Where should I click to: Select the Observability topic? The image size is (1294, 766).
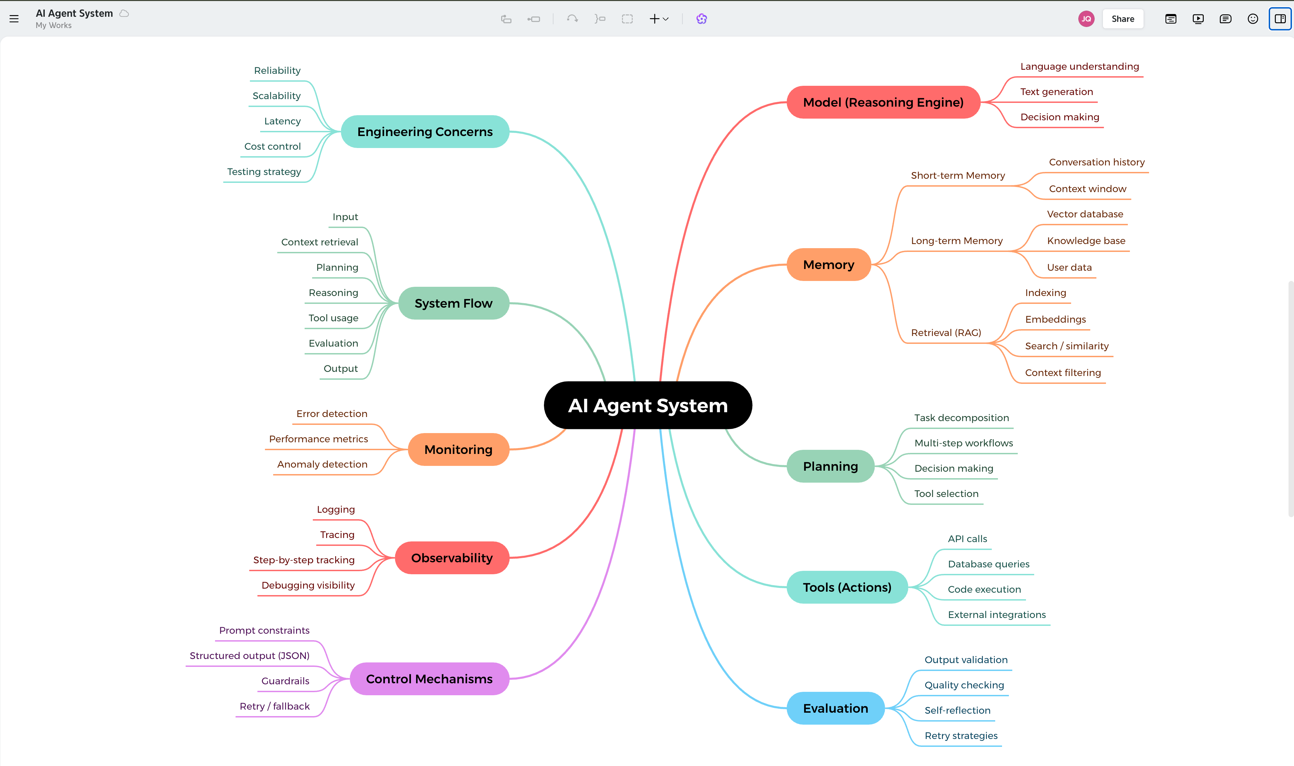point(452,558)
